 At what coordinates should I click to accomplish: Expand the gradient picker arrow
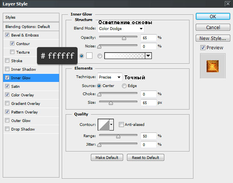[x=148, y=56]
